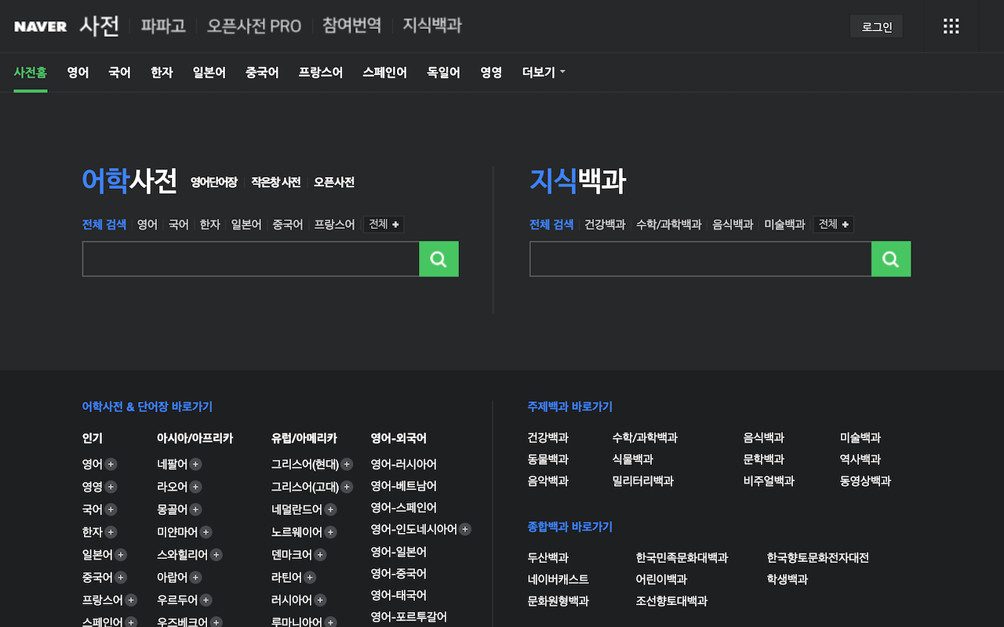The height and width of the screenshot is (627, 1004).
Task: Select 음식백과 filter above 지식백과 search
Action: click(733, 224)
